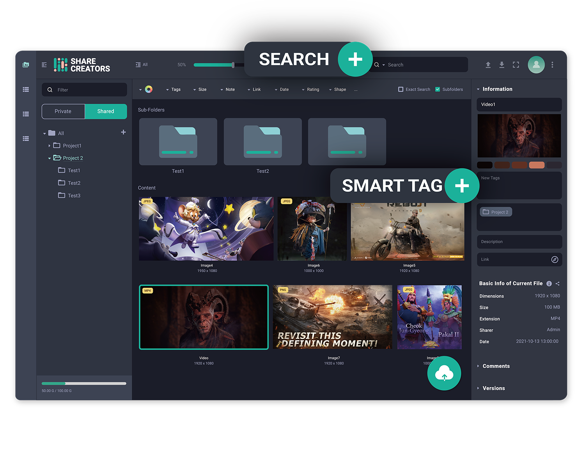
Task: Open the Size filter dropdown
Action: (200, 90)
